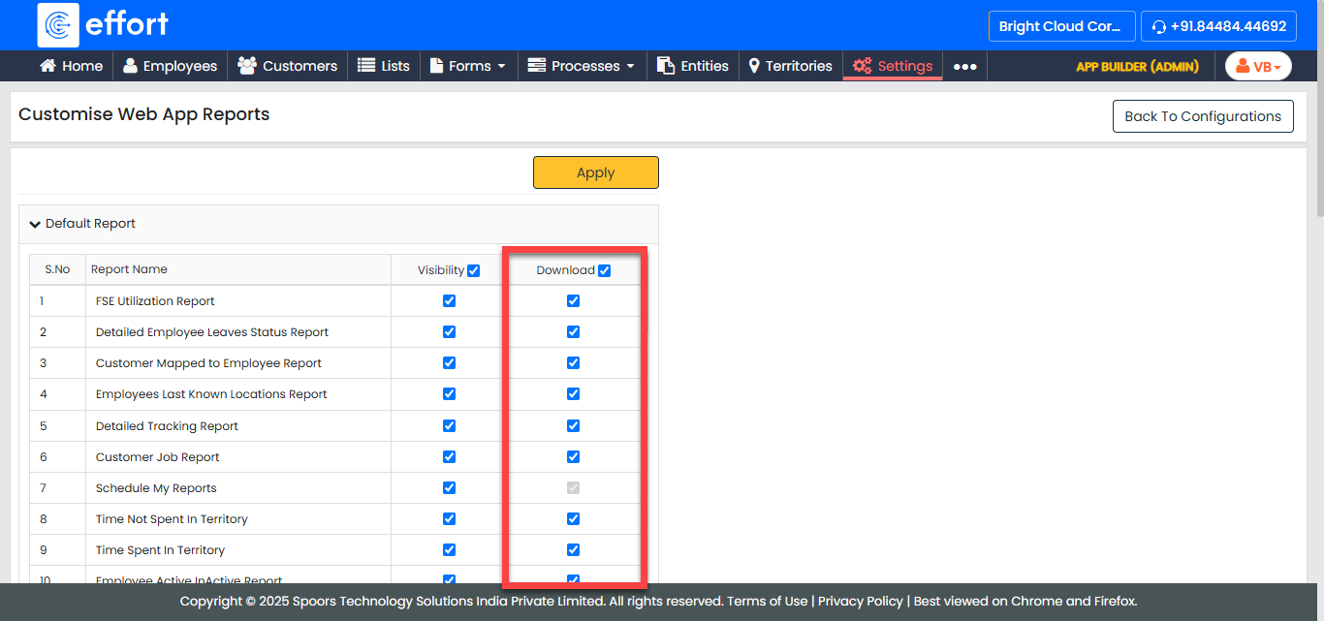Toggle the Visibility select-all header checkbox
This screenshot has width=1324, height=621.
[x=473, y=270]
